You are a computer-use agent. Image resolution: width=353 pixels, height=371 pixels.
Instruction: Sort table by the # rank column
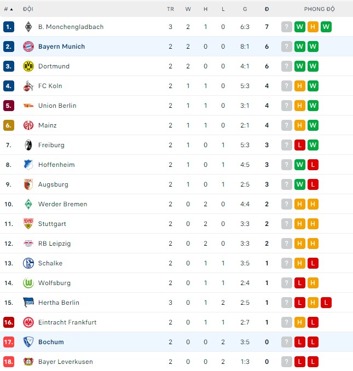[9, 9]
